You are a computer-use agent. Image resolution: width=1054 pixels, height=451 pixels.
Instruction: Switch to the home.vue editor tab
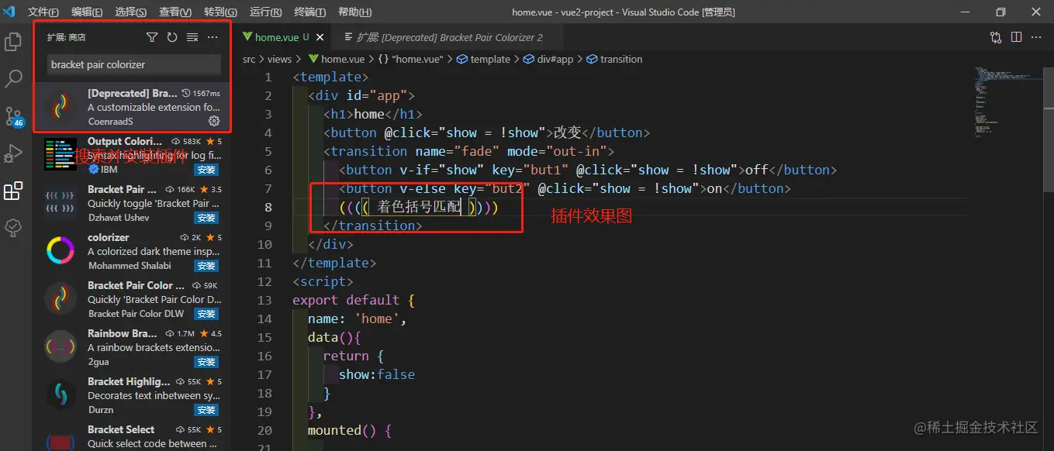(283, 37)
